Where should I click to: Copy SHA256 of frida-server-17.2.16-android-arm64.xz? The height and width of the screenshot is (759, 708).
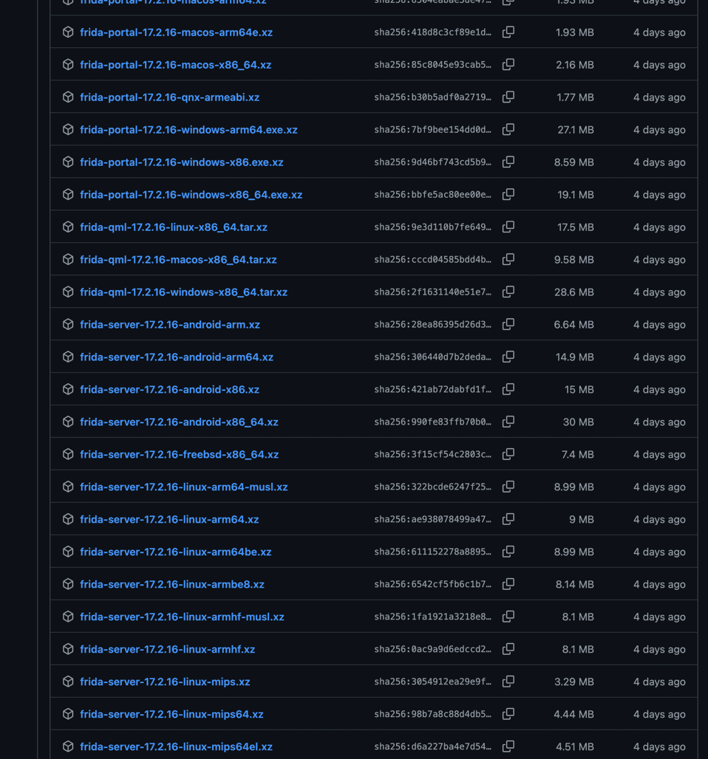pyautogui.click(x=508, y=357)
